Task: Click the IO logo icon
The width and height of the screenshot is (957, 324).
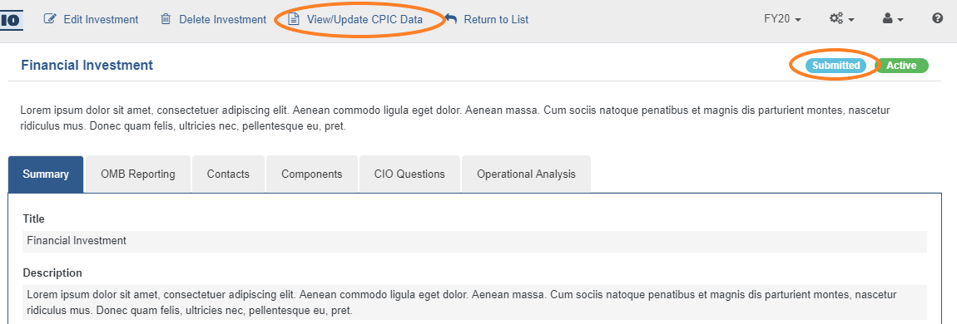Action: pyautogui.click(x=11, y=20)
